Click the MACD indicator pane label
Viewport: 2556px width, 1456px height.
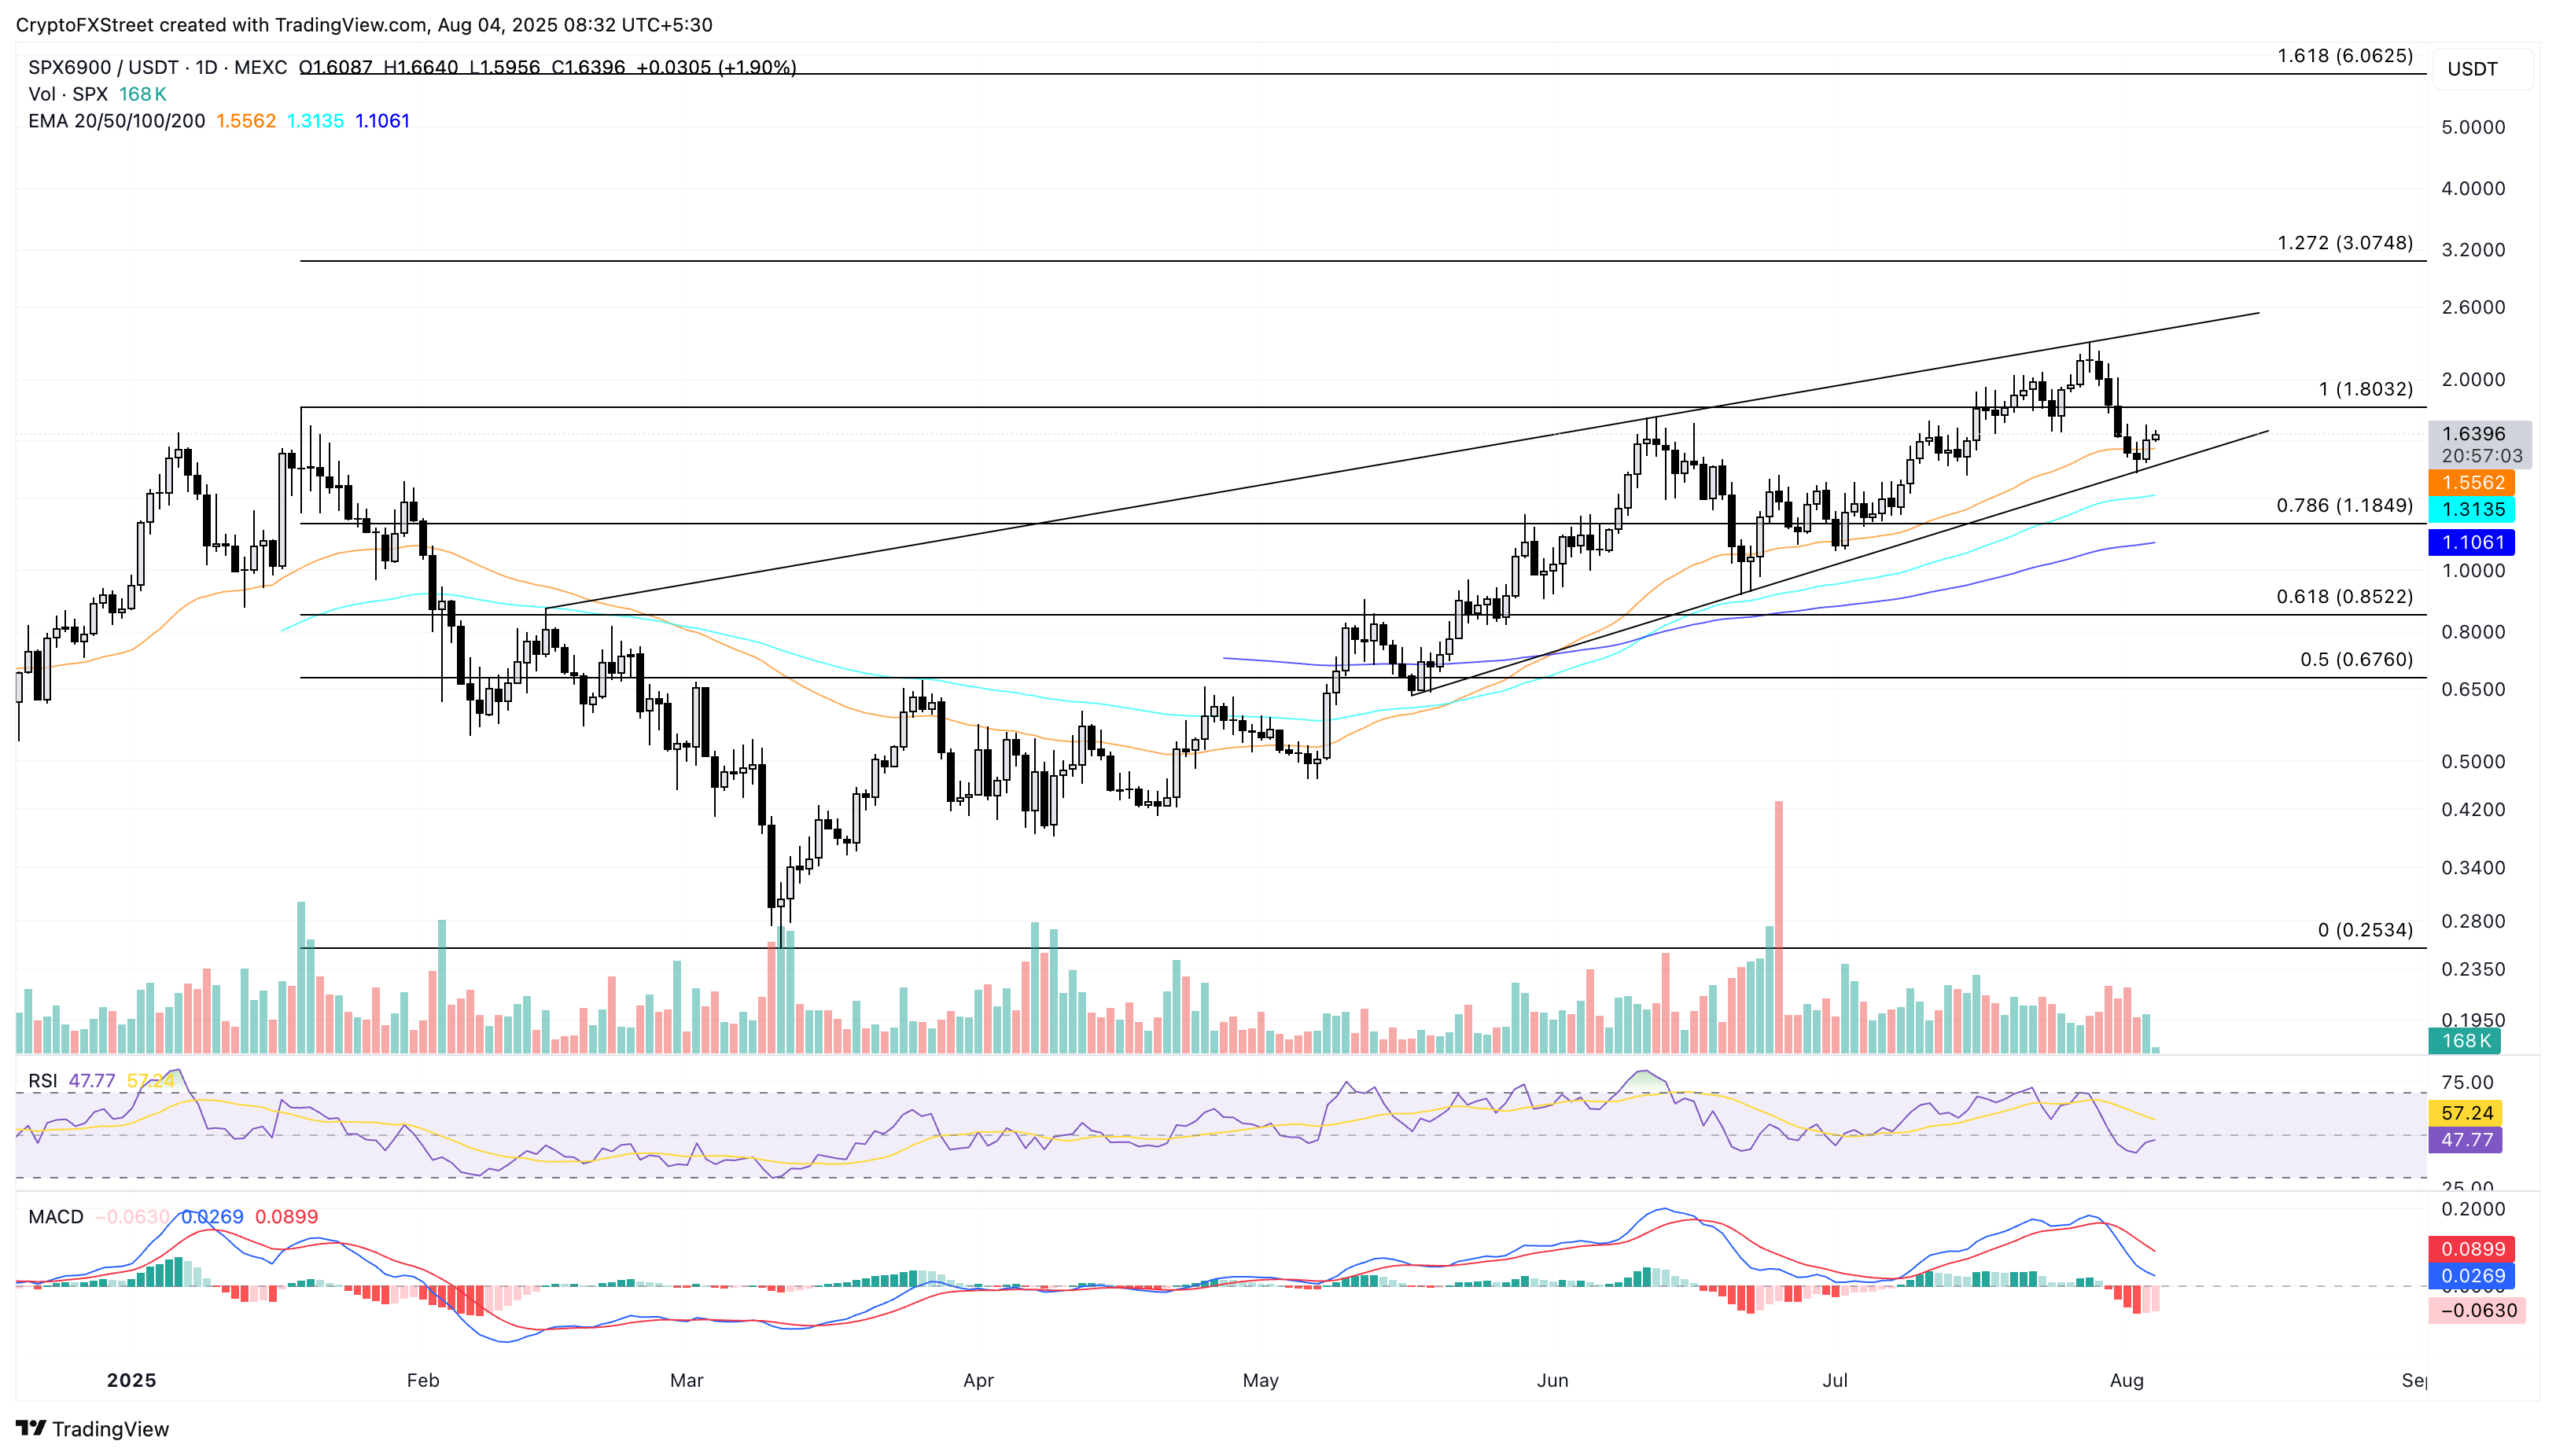56,1217
